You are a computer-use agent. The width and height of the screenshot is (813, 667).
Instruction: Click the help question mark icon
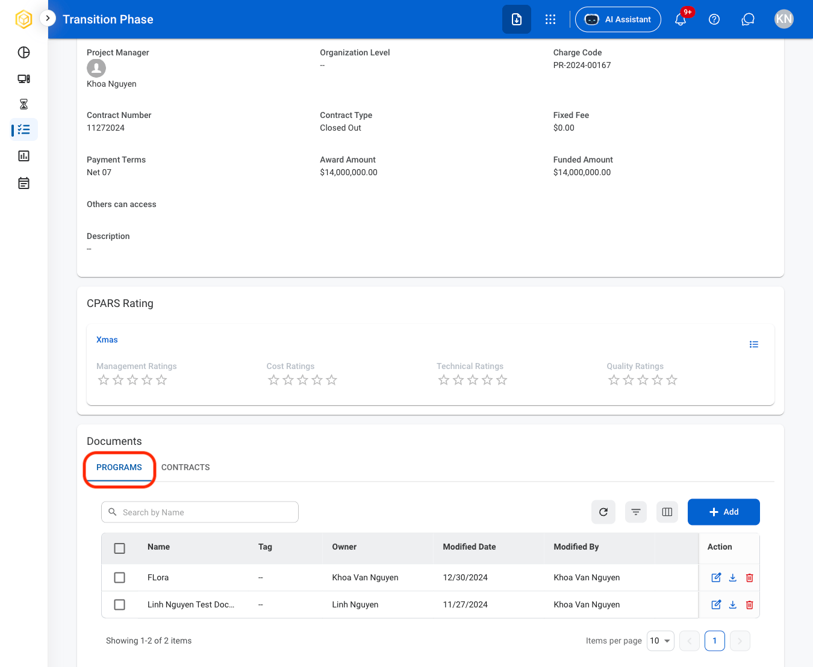pyautogui.click(x=714, y=19)
